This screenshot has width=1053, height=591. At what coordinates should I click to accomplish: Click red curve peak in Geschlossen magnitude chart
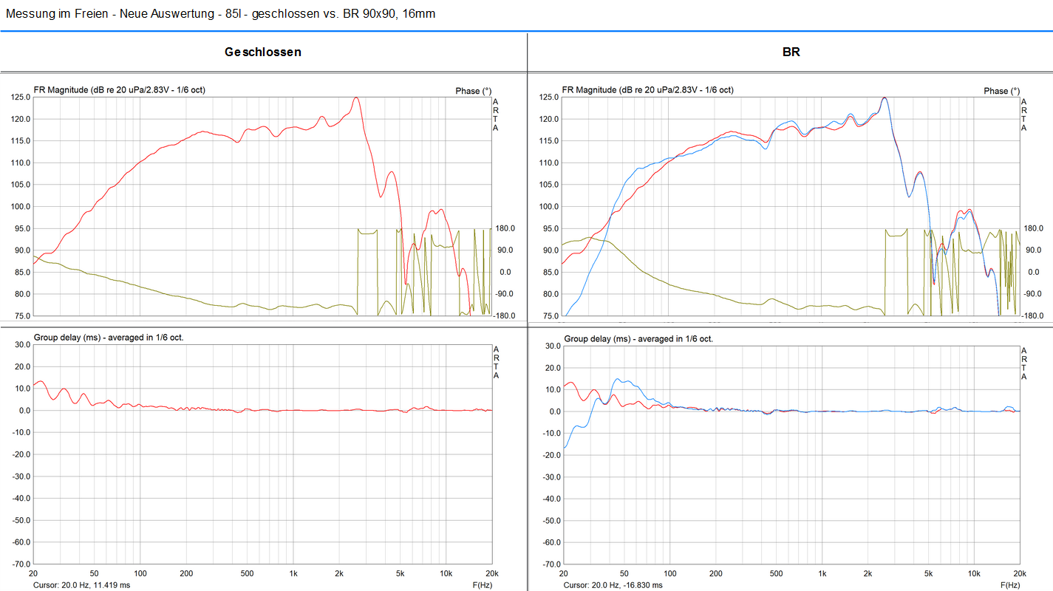coord(356,98)
